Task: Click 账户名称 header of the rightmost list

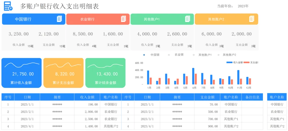Action: 277,97
